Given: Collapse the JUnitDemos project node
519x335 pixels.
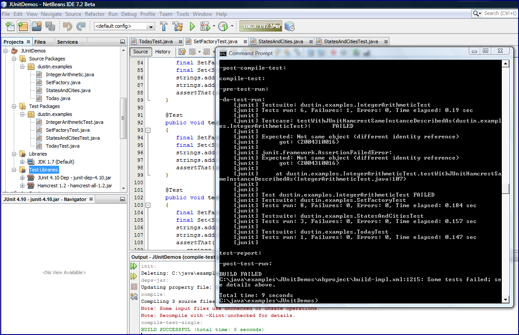Looking at the screenshot, I should click(x=6, y=51).
